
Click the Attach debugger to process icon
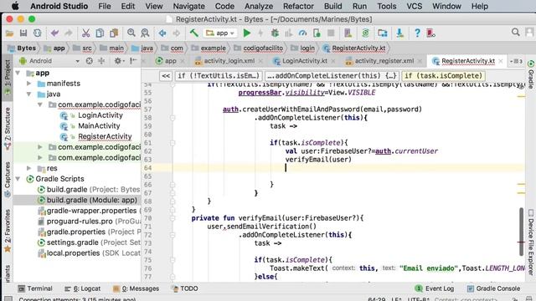317,33
